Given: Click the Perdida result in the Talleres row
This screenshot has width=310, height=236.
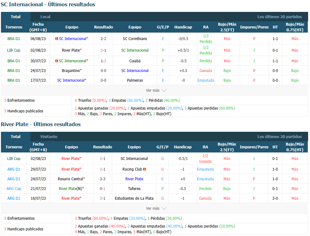Looking at the screenshot, I should coord(205,189).
